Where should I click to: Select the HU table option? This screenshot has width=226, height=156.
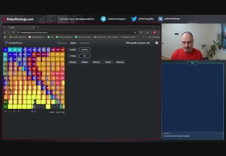[85, 56]
